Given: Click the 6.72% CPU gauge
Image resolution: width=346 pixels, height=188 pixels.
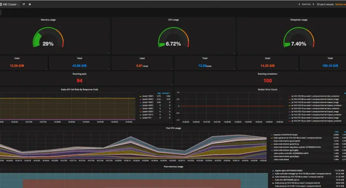Looking at the screenshot, I should tap(173, 37).
